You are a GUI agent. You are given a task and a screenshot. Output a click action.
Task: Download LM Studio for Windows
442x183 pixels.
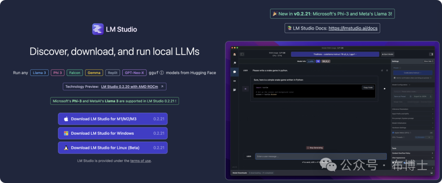pos(113,133)
